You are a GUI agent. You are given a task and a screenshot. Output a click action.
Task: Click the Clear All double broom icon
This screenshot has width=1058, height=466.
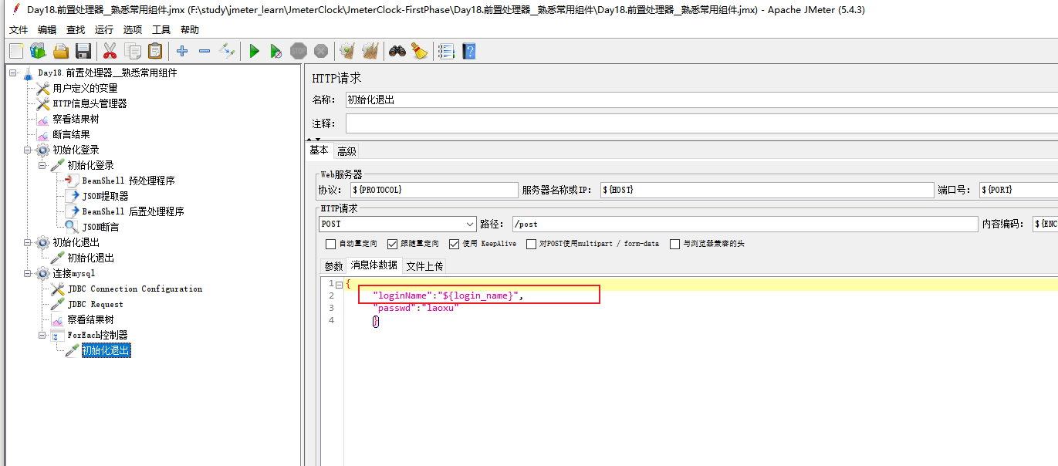[x=370, y=51]
